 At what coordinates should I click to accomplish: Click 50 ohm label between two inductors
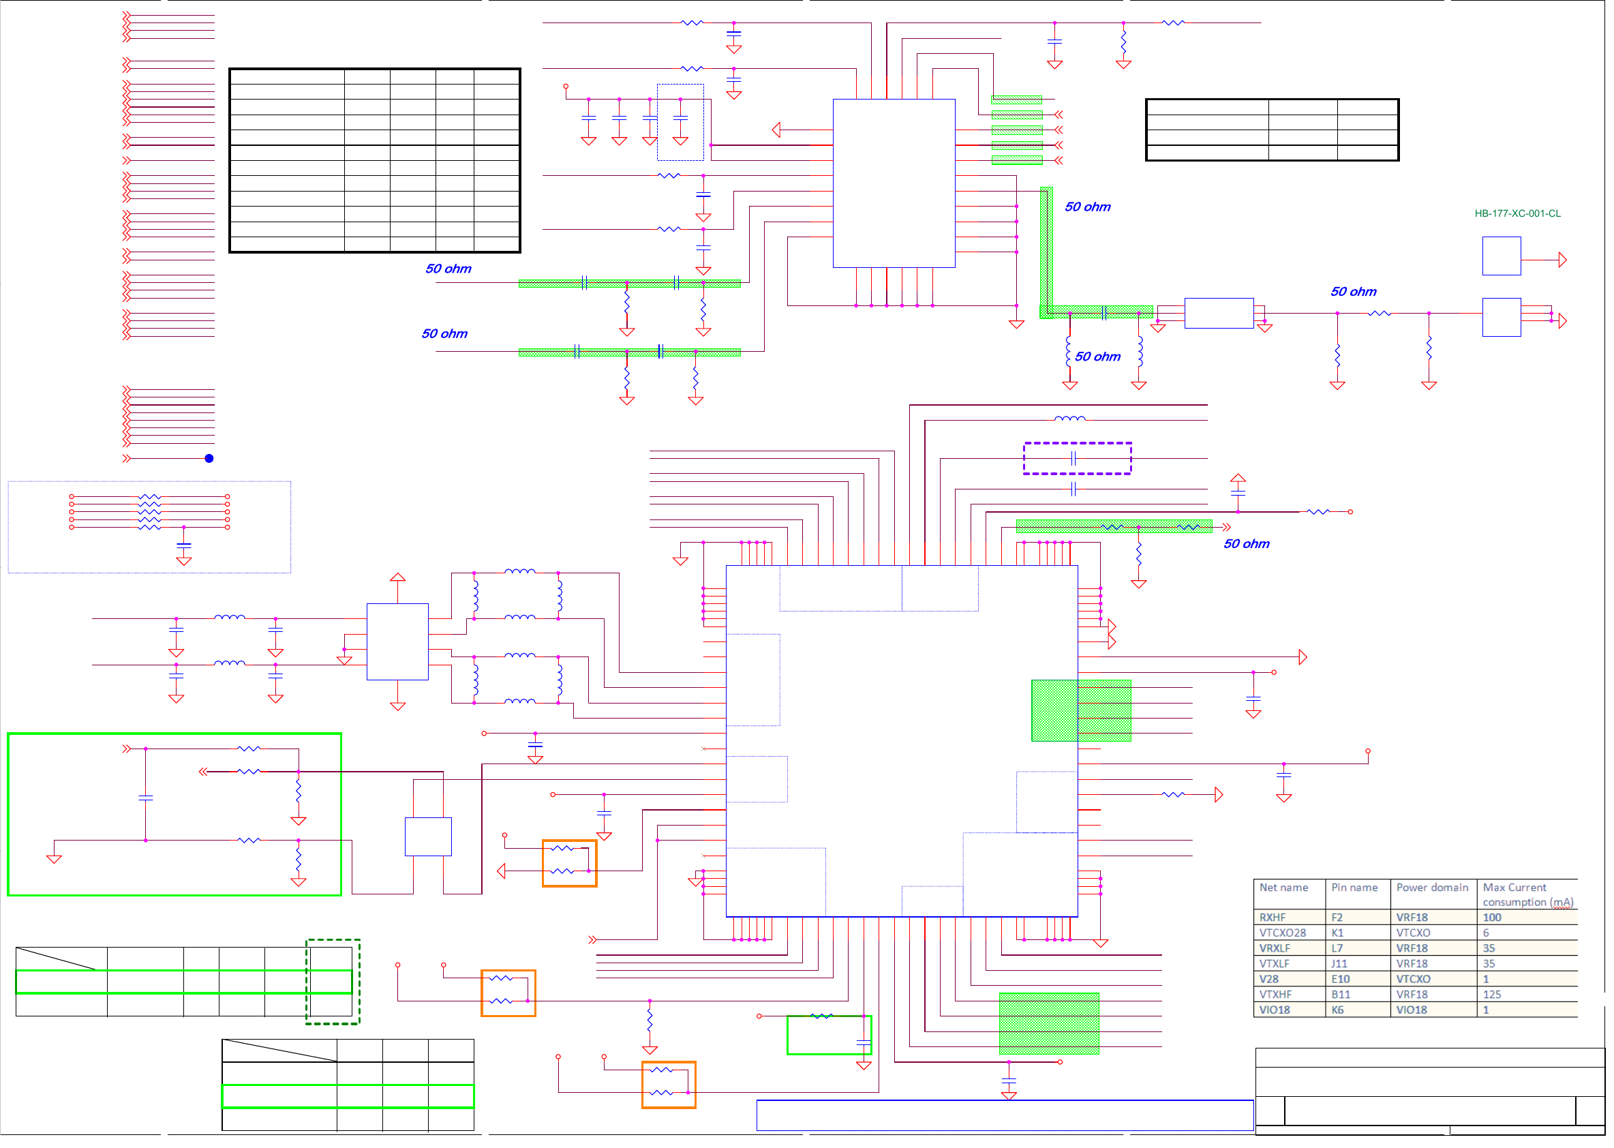click(x=1097, y=357)
